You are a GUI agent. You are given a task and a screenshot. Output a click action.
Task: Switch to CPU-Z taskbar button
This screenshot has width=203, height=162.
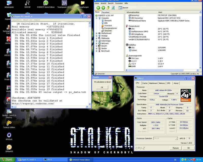coord(55,160)
